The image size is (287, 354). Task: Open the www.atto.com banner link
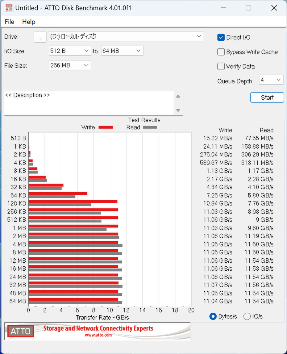(x=98, y=335)
